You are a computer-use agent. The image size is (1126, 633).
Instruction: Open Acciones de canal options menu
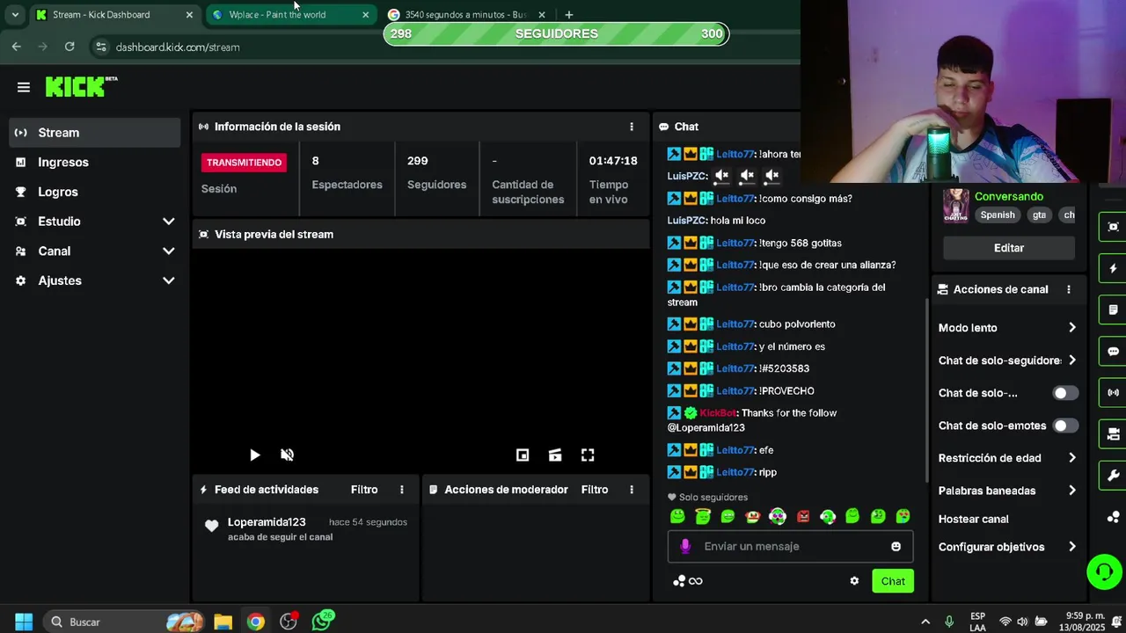pyautogui.click(x=1069, y=289)
